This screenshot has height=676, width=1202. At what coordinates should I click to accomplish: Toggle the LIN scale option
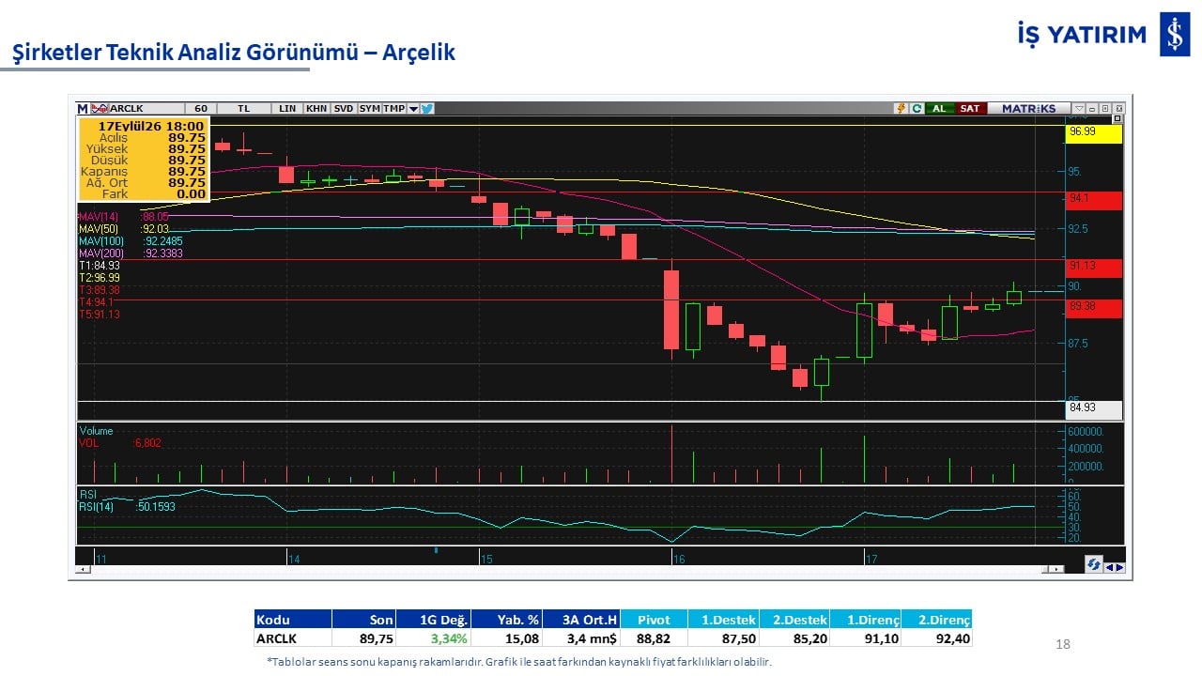pyautogui.click(x=287, y=109)
